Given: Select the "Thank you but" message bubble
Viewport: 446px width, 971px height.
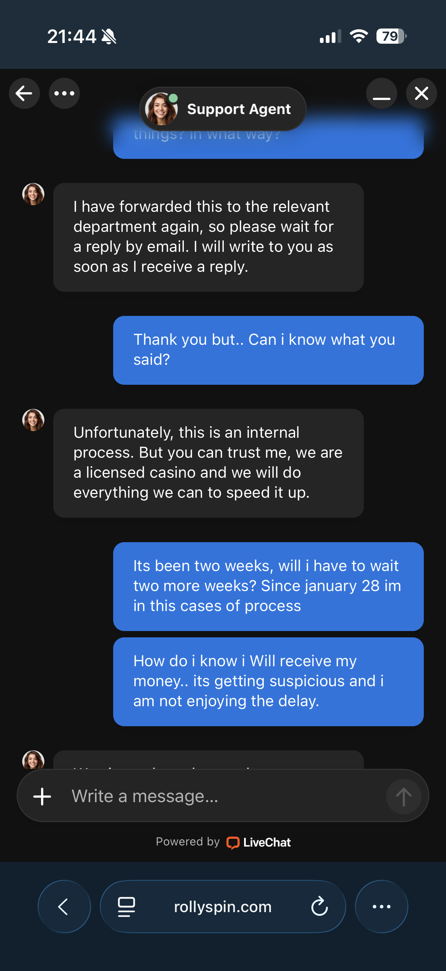Looking at the screenshot, I should point(268,350).
